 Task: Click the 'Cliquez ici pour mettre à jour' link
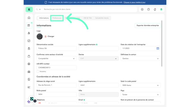(134, 2)
